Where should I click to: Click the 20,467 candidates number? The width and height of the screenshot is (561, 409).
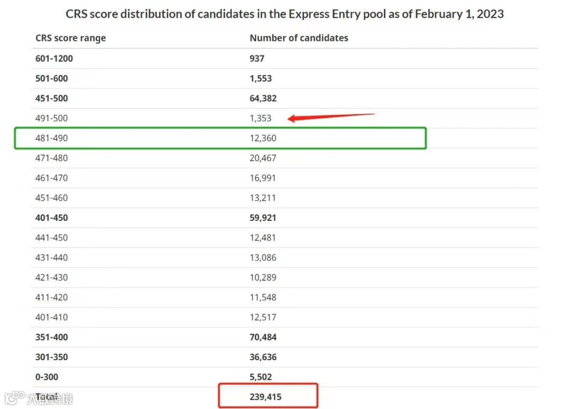click(263, 158)
